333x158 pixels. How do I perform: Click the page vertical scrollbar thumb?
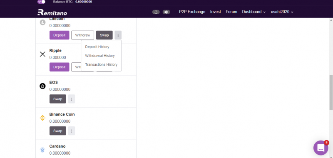pos(331,92)
